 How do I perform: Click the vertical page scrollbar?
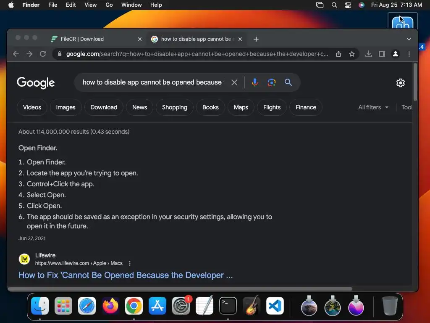pos(415,82)
